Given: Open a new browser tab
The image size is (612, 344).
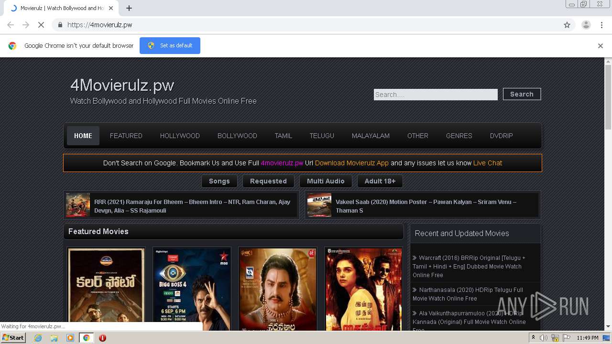Looking at the screenshot, I should (x=129, y=8).
